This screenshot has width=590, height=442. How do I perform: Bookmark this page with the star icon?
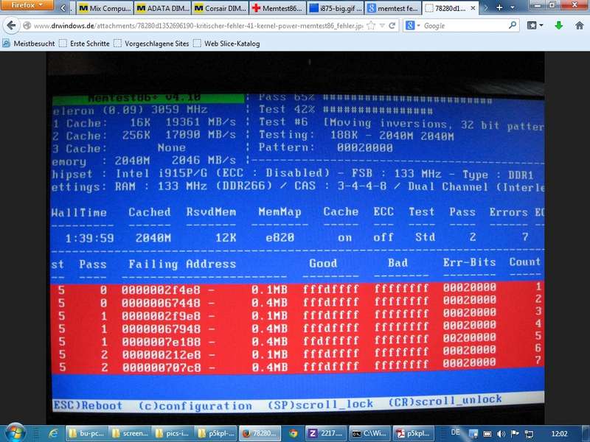(371, 26)
